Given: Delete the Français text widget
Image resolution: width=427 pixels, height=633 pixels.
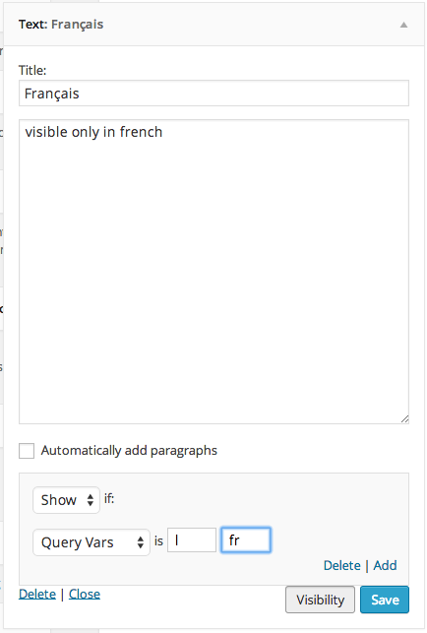Looking at the screenshot, I should click(x=37, y=595).
